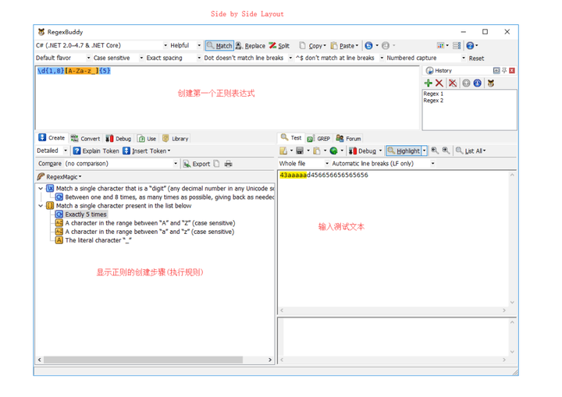Image resolution: width=562 pixels, height=397 pixels.
Task: Select Regex 2 in History list
Action: click(433, 101)
